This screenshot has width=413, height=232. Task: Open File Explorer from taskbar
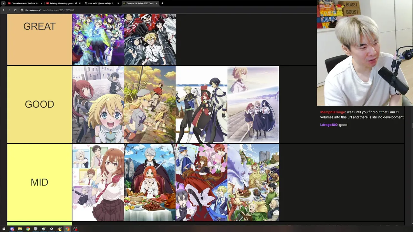[x=20, y=229]
